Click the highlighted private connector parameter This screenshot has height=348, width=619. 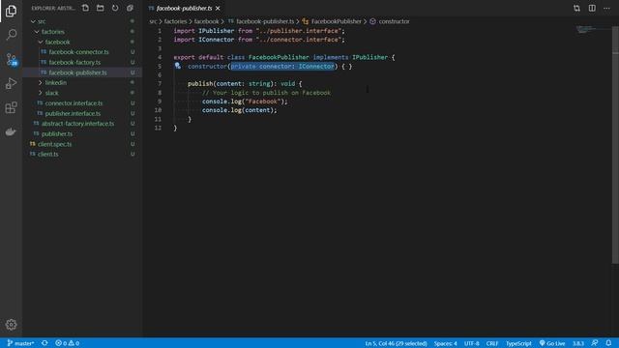click(x=282, y=67)
